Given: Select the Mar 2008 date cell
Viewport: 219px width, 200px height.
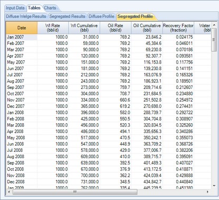Looking at the screenshot, I should click(22, 125).
